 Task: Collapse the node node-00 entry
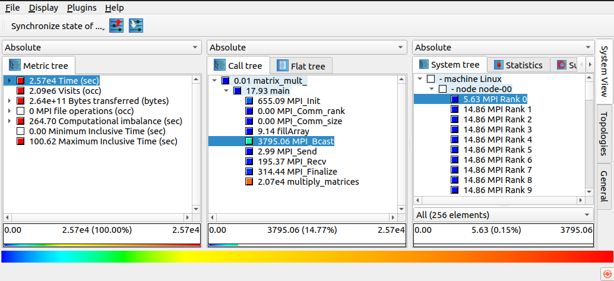[432, 89]
